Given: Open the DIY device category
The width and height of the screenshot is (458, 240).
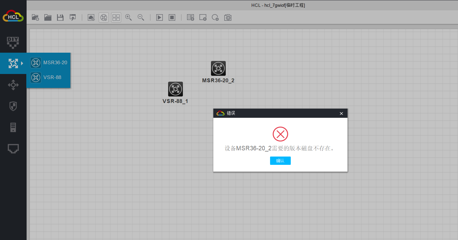Looking at the screenshot, I should click(13, 43).
